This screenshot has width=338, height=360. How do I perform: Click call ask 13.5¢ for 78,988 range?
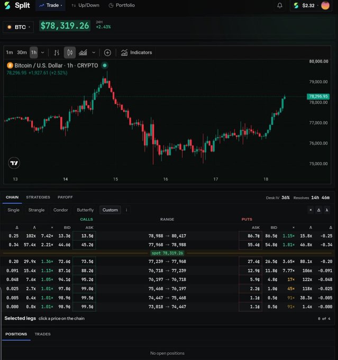tap(84, 236)
